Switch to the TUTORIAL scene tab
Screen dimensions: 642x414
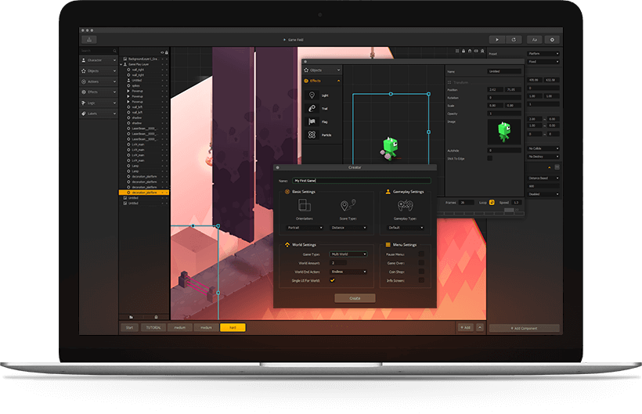click(153, 328)
